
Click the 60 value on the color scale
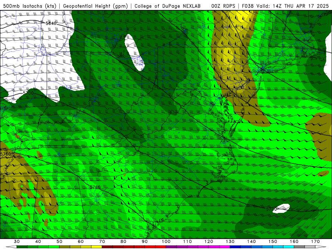point(81,242)
